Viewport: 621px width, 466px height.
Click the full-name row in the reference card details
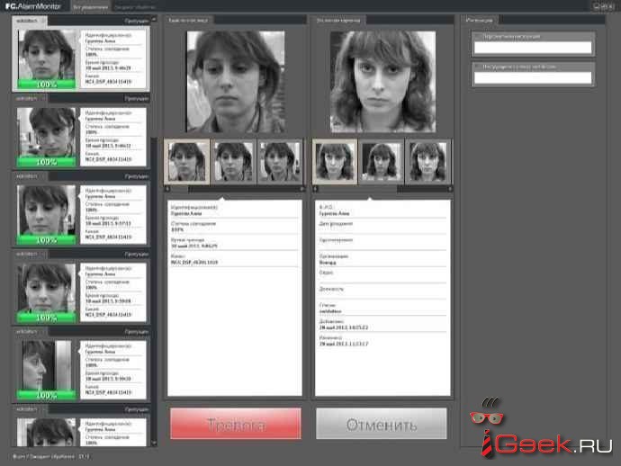pos(382,211)
